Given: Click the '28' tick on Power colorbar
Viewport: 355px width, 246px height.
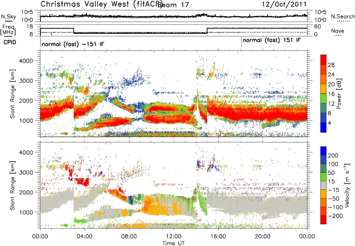Looking at the screenshot, I should click(x=331, y=65).
